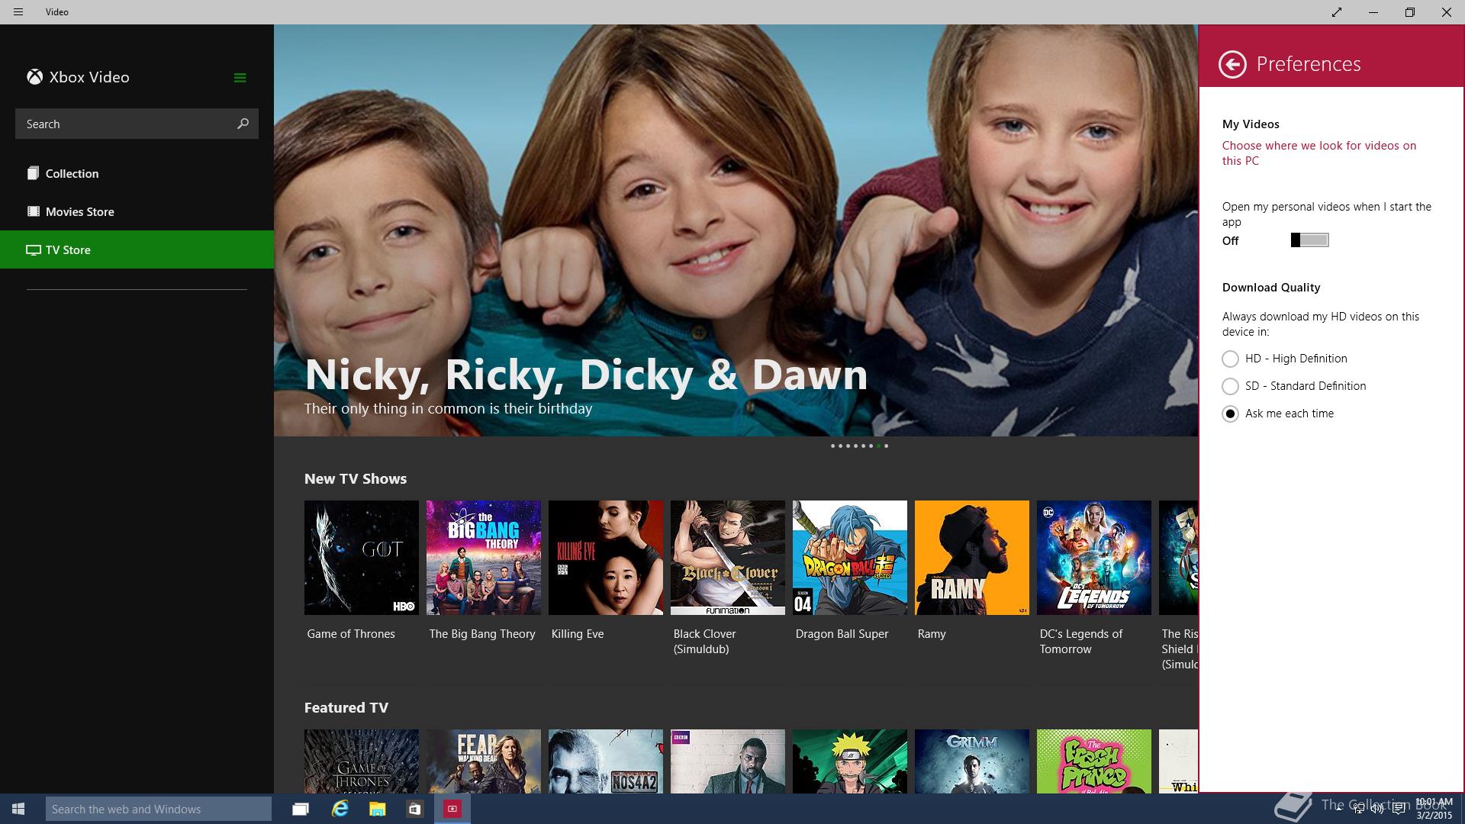Open Dragon Ball Super poster
The width and height of the screenshot is (1465, 824).
point(850,558)
